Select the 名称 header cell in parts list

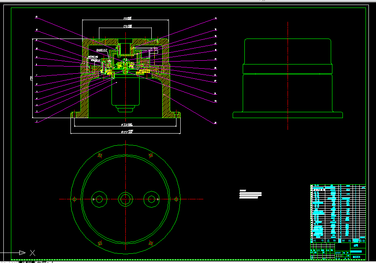[x=332, y=240]
